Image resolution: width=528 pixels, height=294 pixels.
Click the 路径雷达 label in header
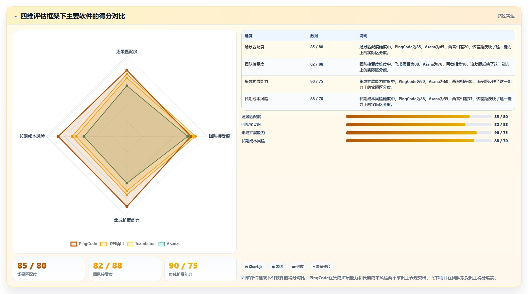[x=506, y=16]
